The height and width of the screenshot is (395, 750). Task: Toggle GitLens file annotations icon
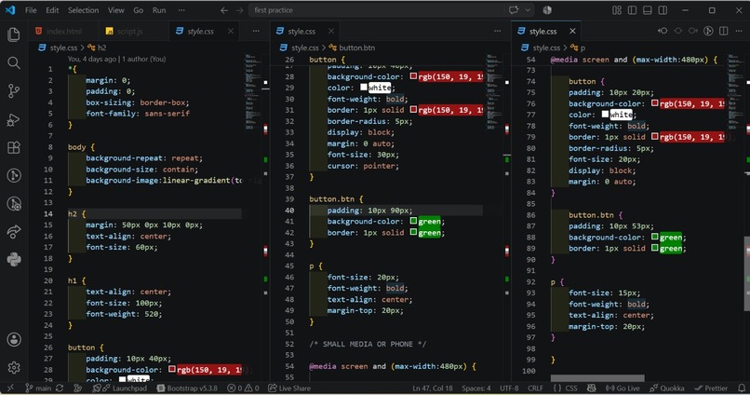pyautogui.click(x=708, y=31)
